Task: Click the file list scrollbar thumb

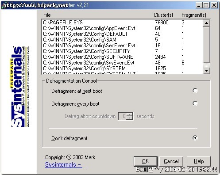Action: click(207, 45)
